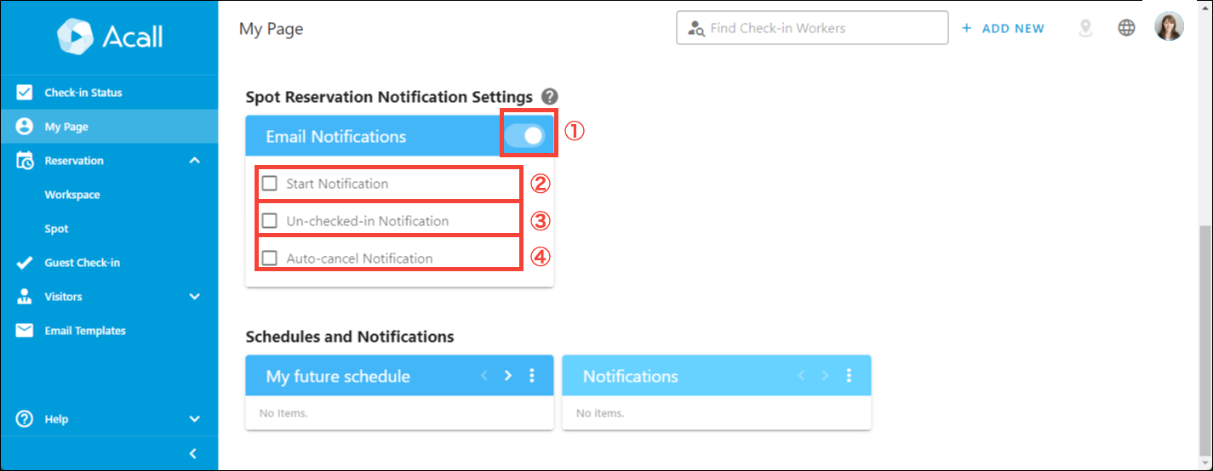Open the Notifications card three-dot menu
Viewport: 1213px width, 471px height.
tap(849, 376)
